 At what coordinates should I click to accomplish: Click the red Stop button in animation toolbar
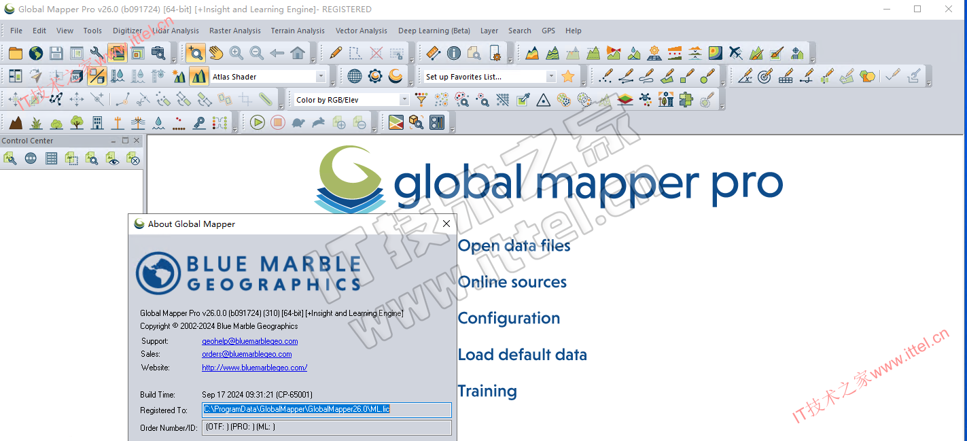[x=277, y=123]
